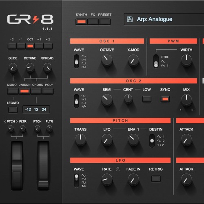This screenshot has width=204, height=204.
Task: Select pitch destination oscillator 2 icon
Action: 161,141
